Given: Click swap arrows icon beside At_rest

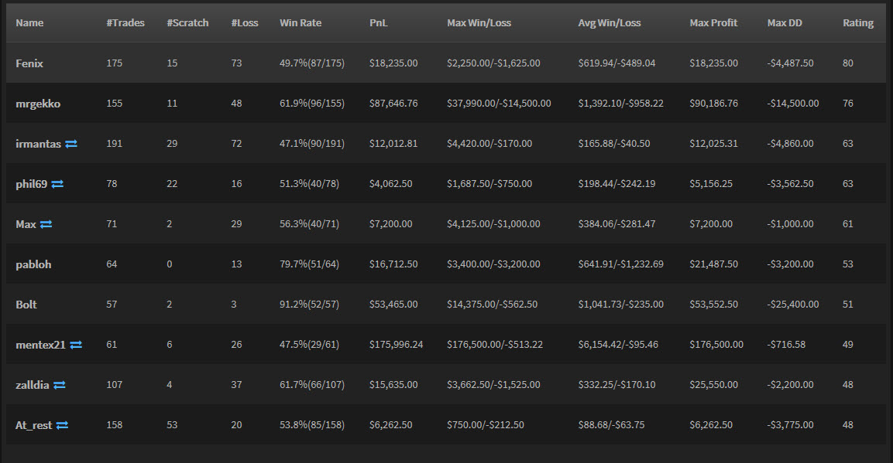Looking at the screenshot, I should (x=62, y=425).
